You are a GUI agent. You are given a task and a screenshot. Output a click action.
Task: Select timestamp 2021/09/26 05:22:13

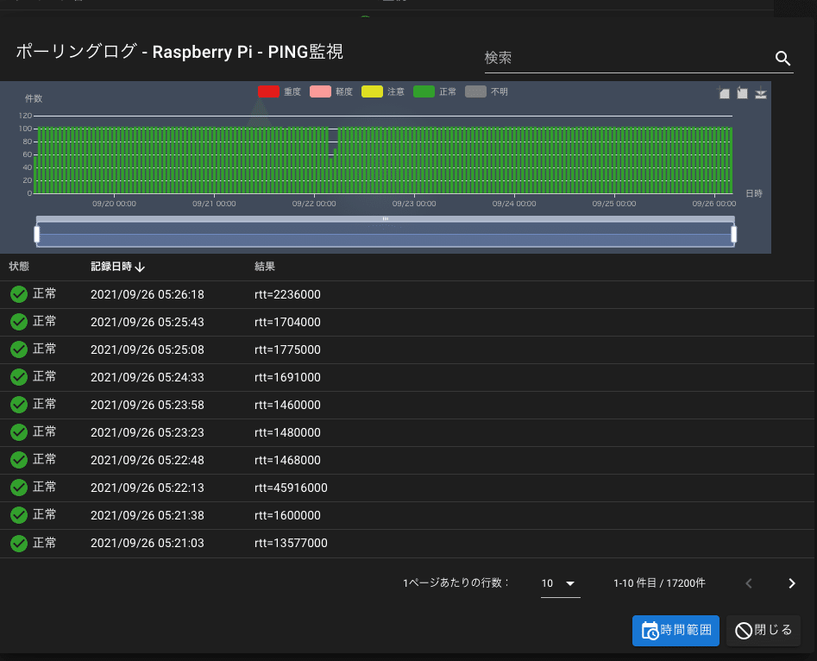148,488
